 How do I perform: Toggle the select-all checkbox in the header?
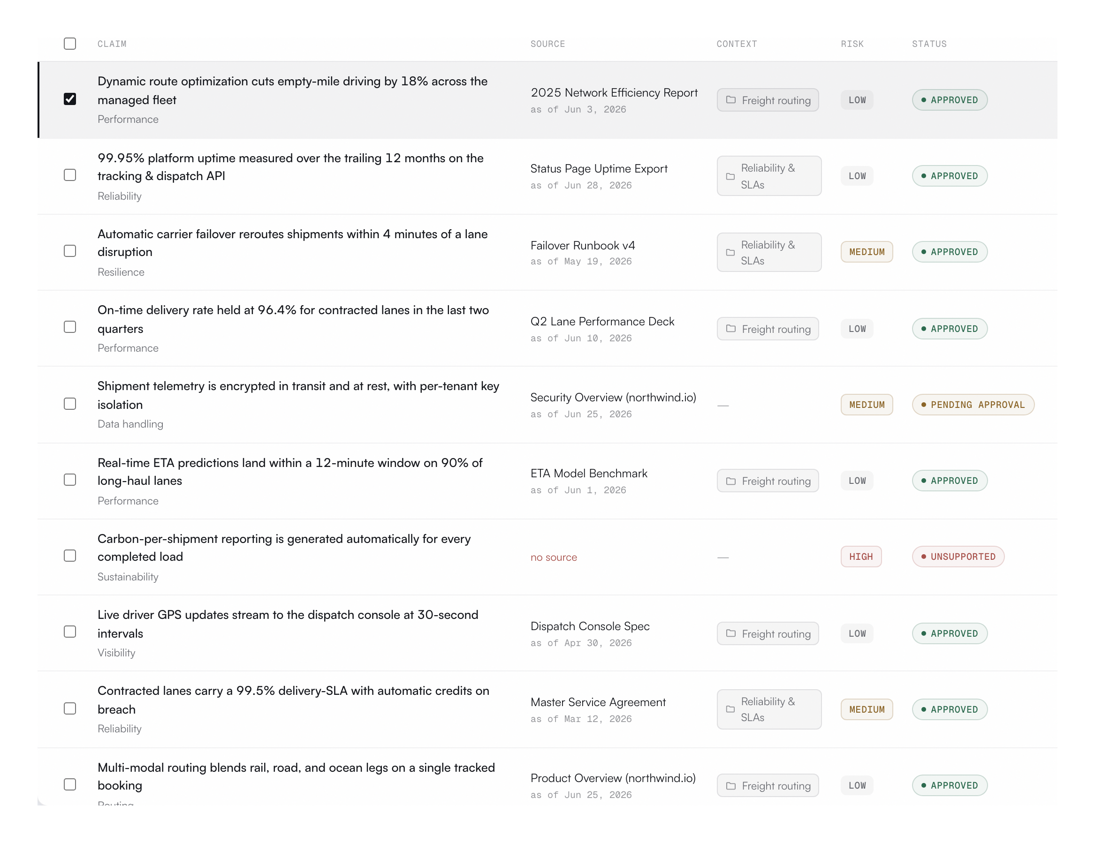(70, 44)
